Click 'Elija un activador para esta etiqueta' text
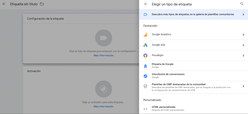Viewport: 248px width, 114px height. tap(104, 102)
